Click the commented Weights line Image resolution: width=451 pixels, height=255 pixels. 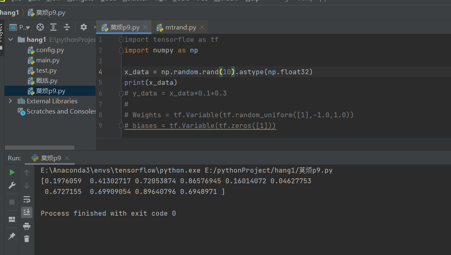pyautogui.click(x=239, y=115)
